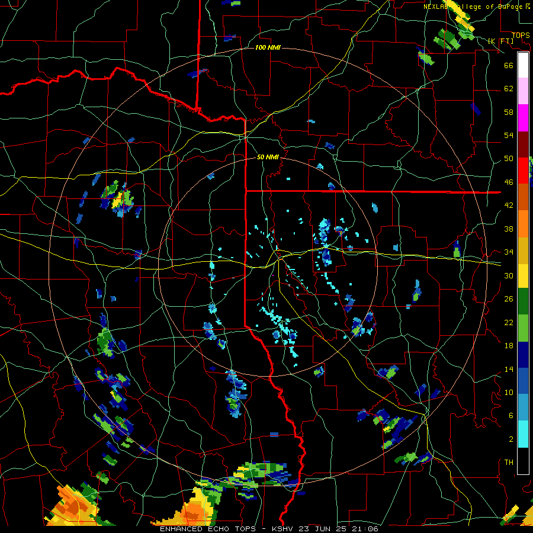Click the '62' legend value
Viewport: 533px width, 533px height.
coord(509,89)
